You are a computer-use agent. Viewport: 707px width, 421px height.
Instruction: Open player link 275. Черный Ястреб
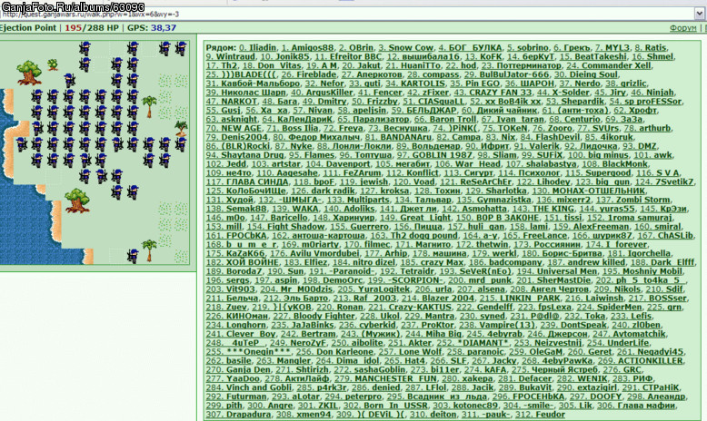pos(553,369)
